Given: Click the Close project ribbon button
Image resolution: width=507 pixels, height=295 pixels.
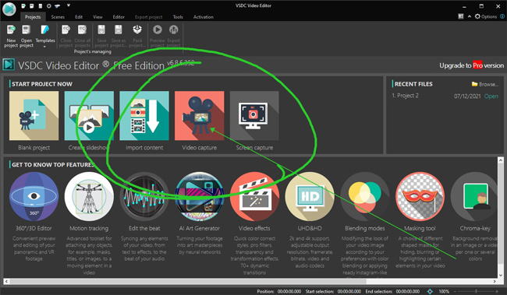Looking at the screenshot, I should [x=66, y=36].
